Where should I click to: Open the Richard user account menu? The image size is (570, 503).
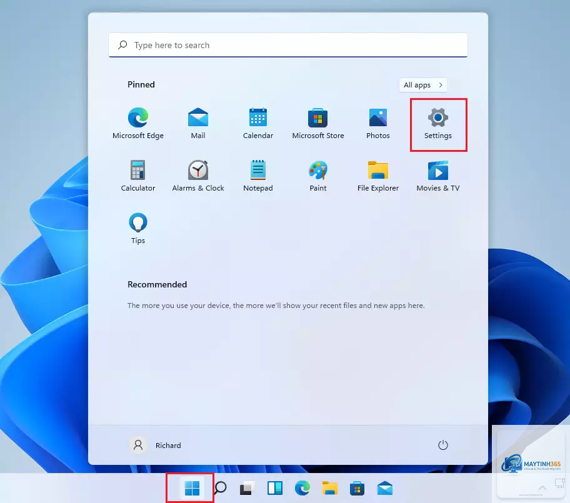point(155,446)
